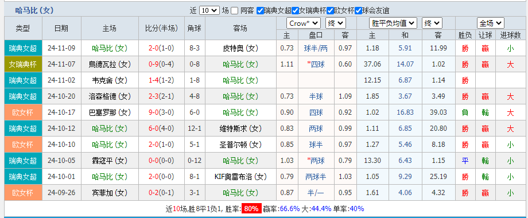Click the 2-0(1-0) score on 24-11-09

pos(161,48)
